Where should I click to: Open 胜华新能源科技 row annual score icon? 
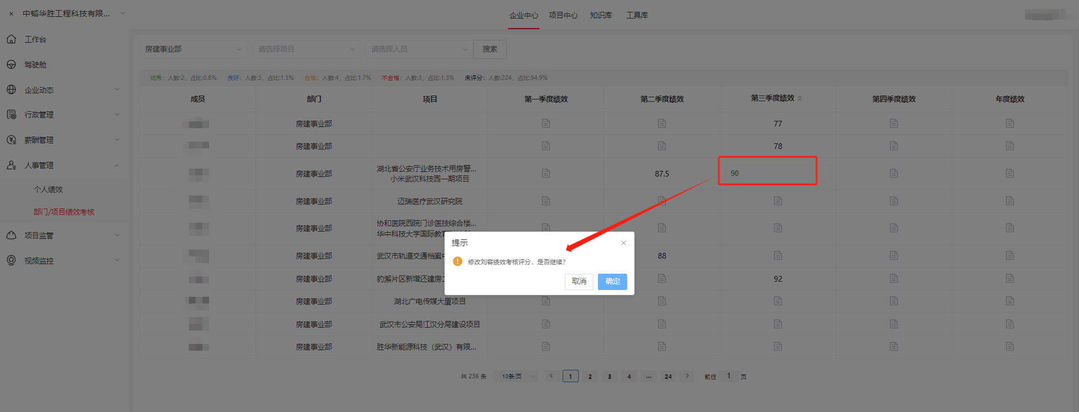[x=1010, y=346]
